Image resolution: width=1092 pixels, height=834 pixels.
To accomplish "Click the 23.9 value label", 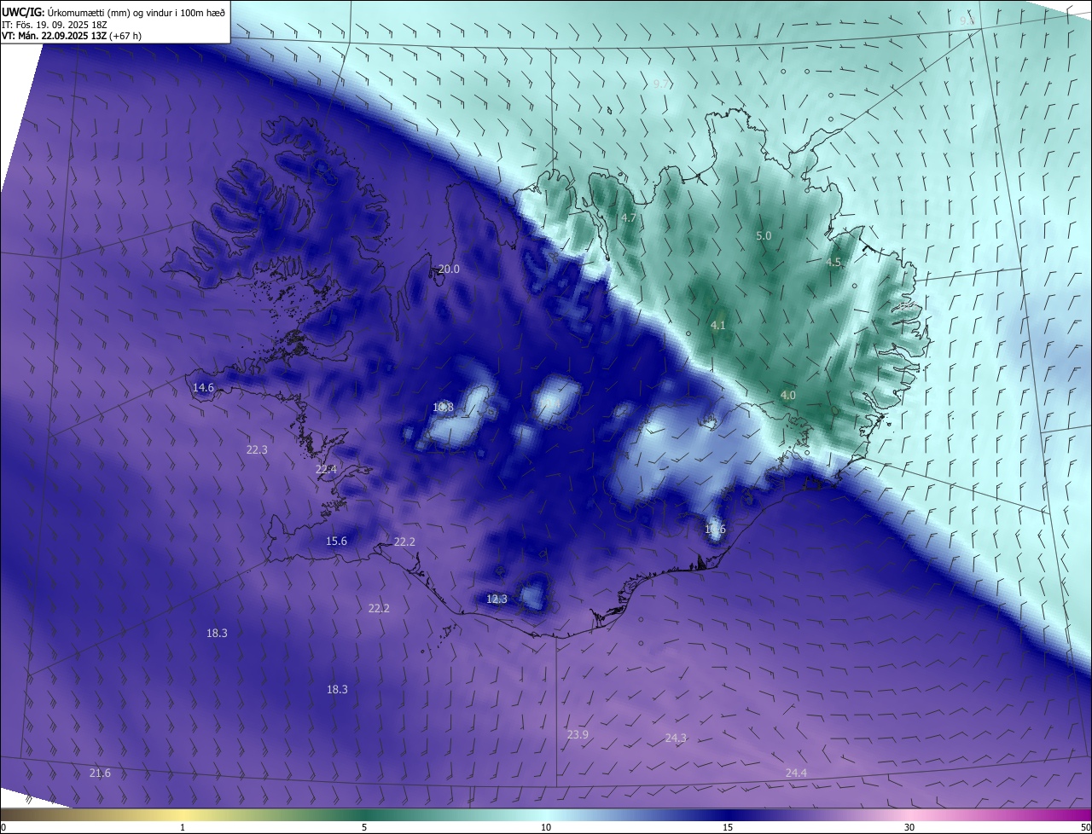I will [x=578, y=734].
